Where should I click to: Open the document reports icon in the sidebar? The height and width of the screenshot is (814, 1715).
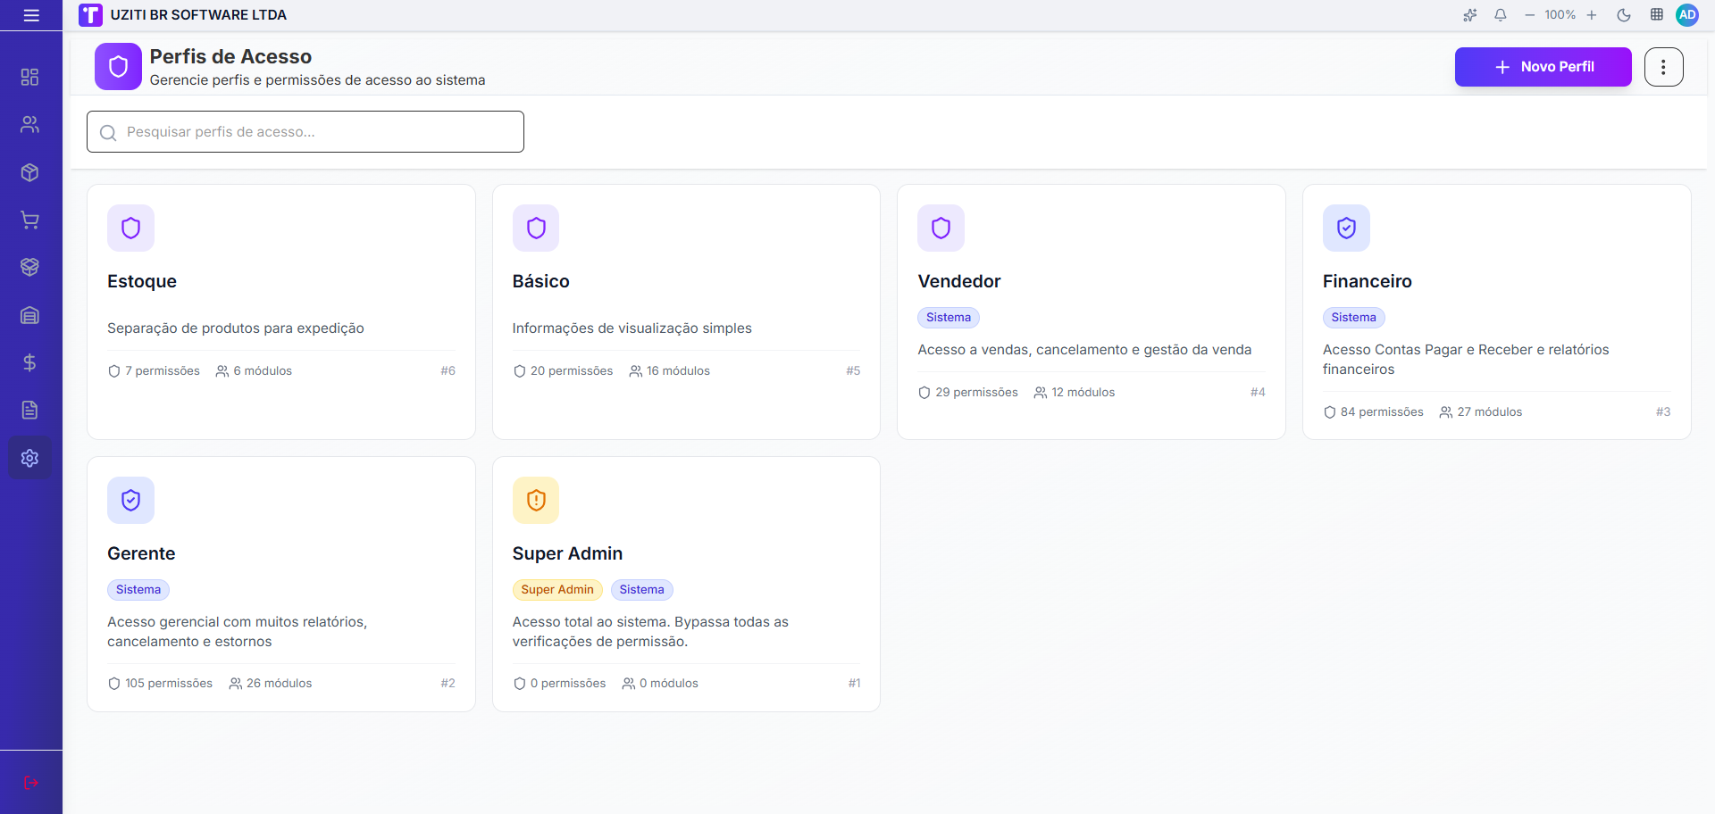pyautogui.click(x=29, y=410)
